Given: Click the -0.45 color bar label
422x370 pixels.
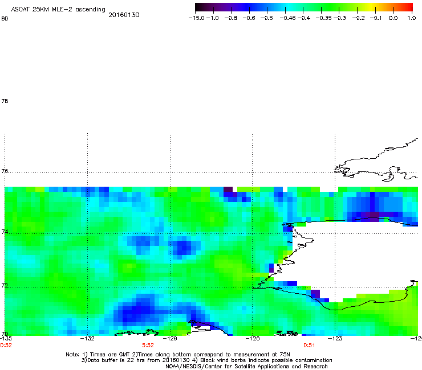Looking at the screenshot, I should click(x=288, y=18).
